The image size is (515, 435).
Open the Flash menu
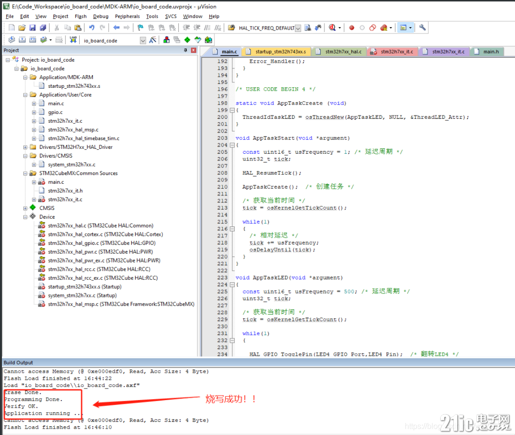(81, 16)
